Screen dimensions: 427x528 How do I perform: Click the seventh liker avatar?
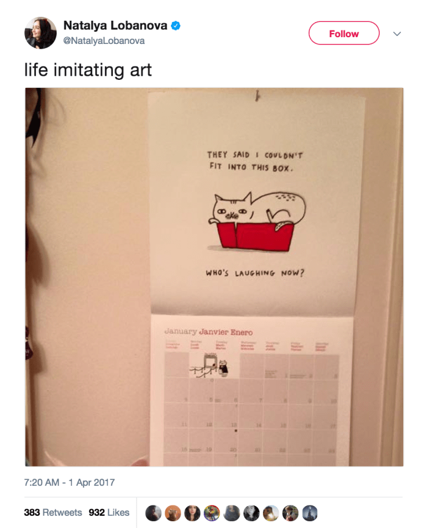271,513
